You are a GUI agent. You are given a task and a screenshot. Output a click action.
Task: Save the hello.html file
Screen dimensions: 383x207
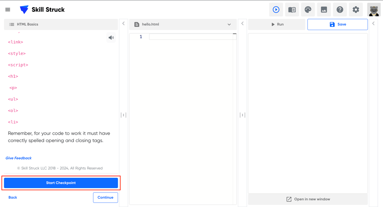(x=337, y=24)
